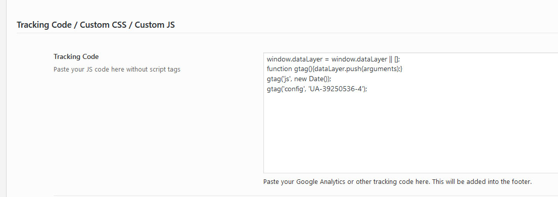The width and height of the screenshot is (558, 197).
Task: Click the 'js' string in gtag call
Action: tap(286, 79)
